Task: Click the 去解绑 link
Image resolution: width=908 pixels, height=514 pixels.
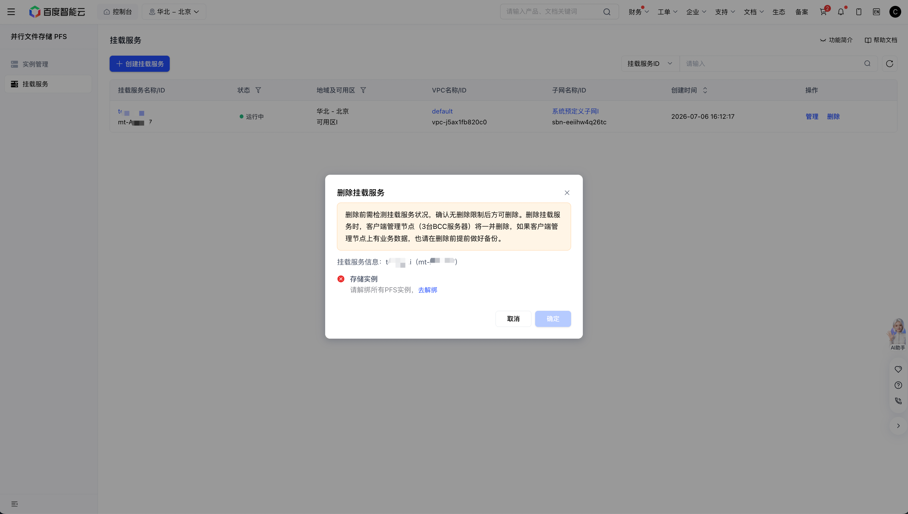Action: [x=428, y=290]
